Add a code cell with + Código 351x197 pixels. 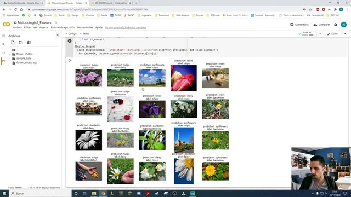[x=71, y=34]
